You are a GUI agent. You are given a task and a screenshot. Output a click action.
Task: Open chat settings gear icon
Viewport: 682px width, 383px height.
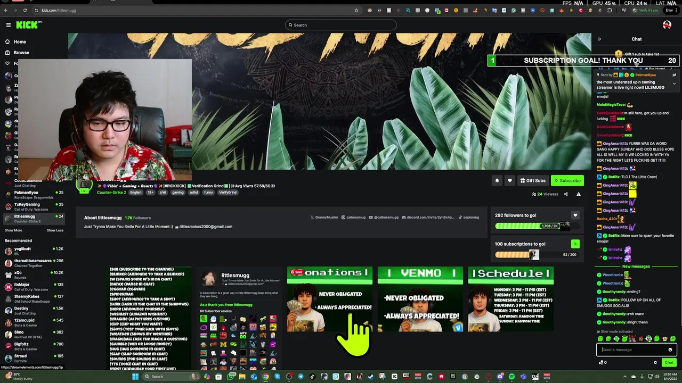(655, 362)
